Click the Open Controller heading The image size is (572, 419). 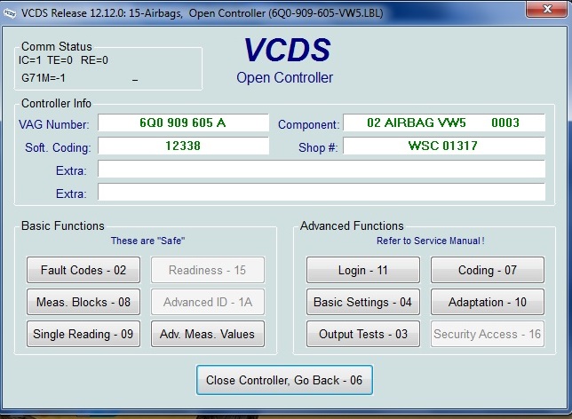pos(284,77)
